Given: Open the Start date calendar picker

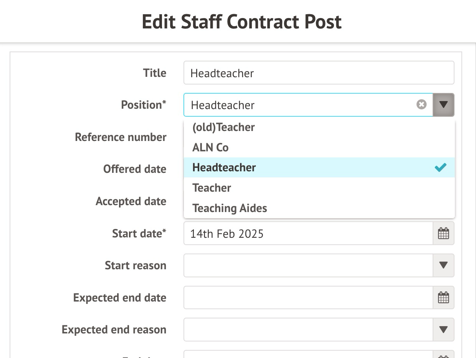Looking at the screenshot, I should point(443,234).
